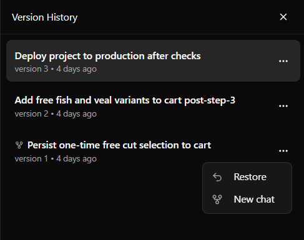Viewport: 304px width, 240px height.
Task: Click the highlighted version 3 card background
Action: 153,60
